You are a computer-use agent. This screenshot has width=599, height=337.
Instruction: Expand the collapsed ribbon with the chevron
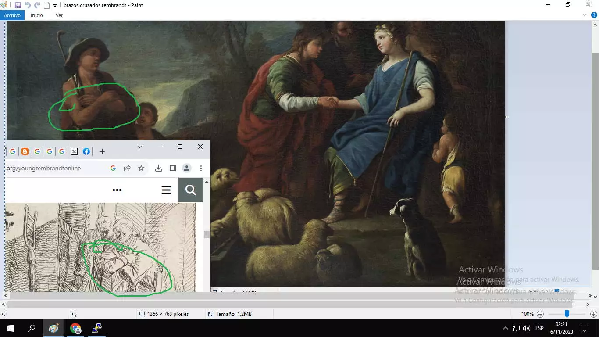point(585,15)
